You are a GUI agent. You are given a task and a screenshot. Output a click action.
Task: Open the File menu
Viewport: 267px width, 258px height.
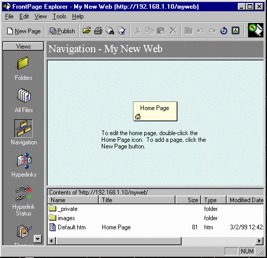(x=9, y=16)
